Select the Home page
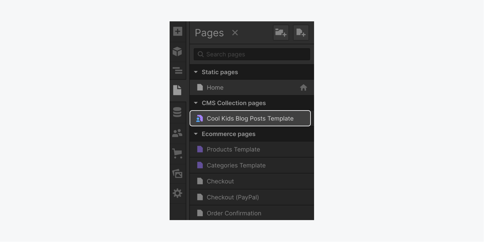Viewport: 484px width, 242px height. [215, 88]
